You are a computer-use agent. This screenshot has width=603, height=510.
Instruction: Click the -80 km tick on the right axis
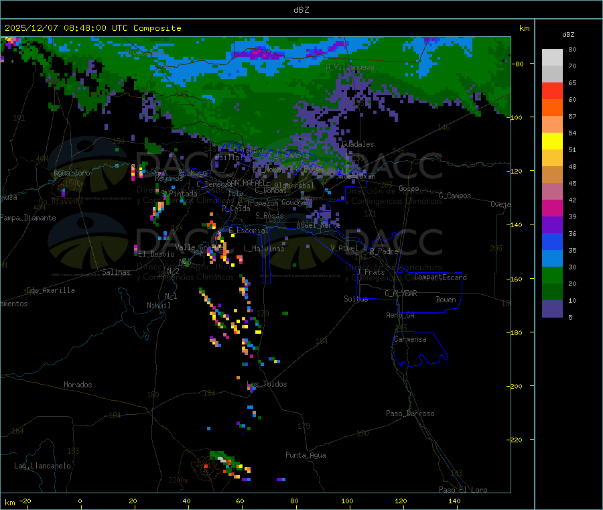point(518,64)
